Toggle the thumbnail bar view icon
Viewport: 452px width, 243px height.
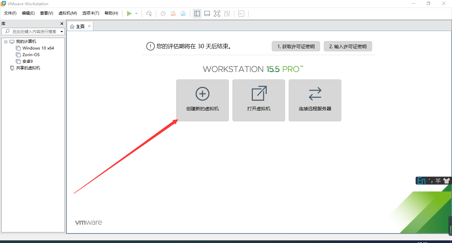tap(207, 14)
